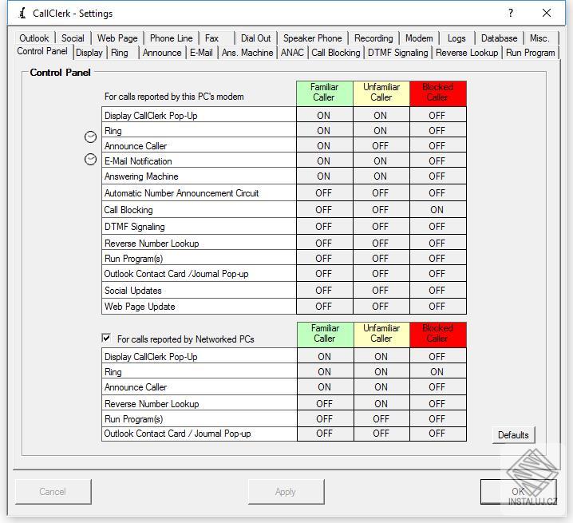Click the networked red Blocked Caller header
The width and height of the screenshot is (573, 523).
pyautogui.click(x=438, y=334)
